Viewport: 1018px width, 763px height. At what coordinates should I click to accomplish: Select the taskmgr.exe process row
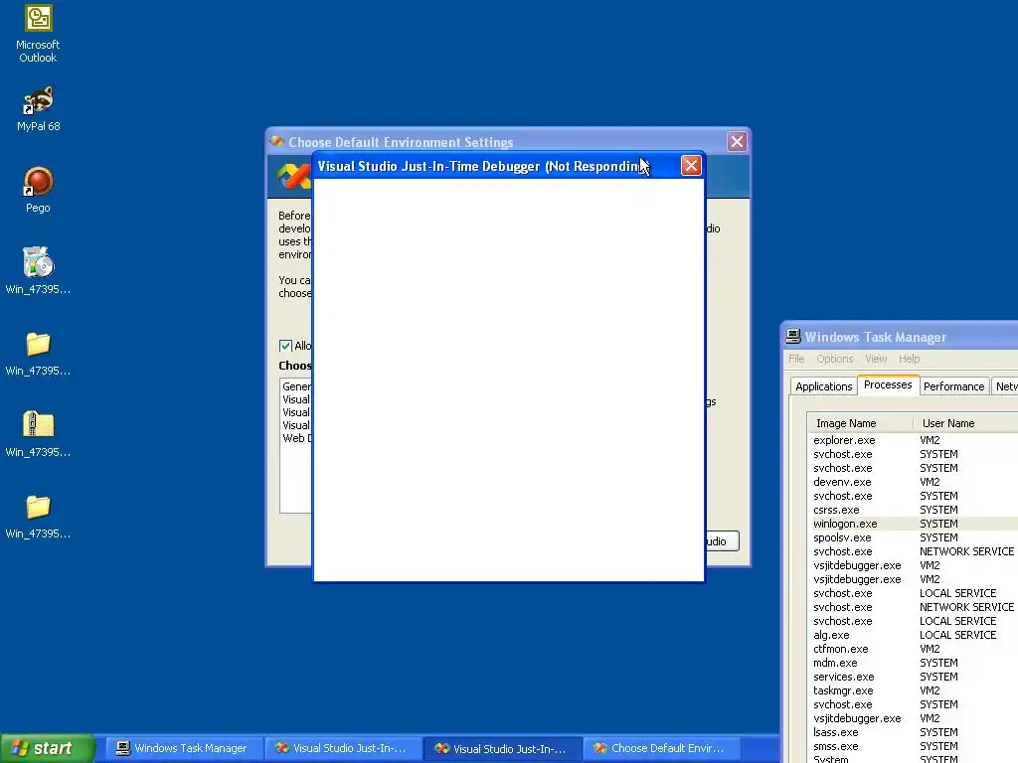[913, 691]
